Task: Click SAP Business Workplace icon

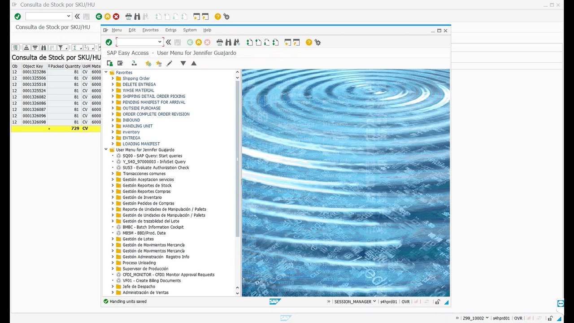Action: tap(134, 64)
